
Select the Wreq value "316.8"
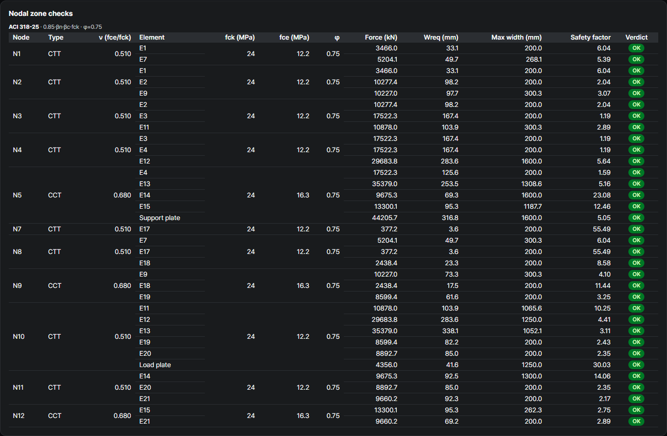[450, 218]
